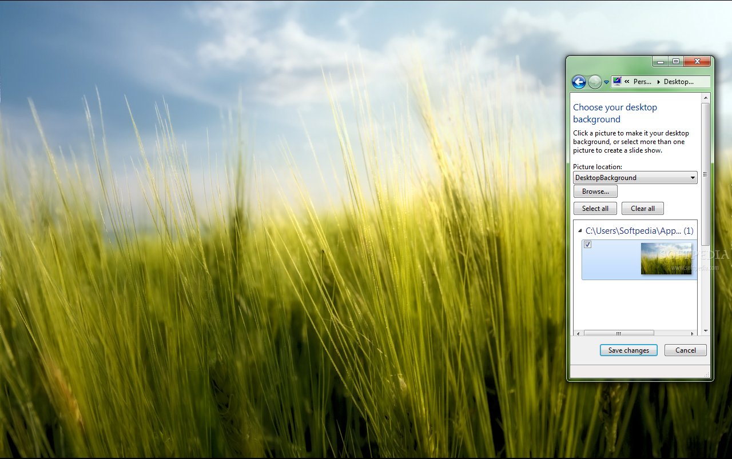Go back using the Back arrow button
The height and width of the screenshot is (459, 732).
pyautogui.click(x=579, y=82)
